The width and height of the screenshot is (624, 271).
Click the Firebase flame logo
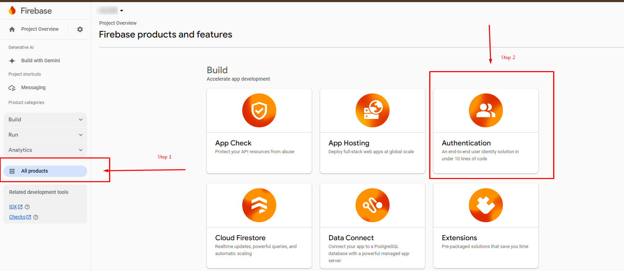[x=12, y=11]
